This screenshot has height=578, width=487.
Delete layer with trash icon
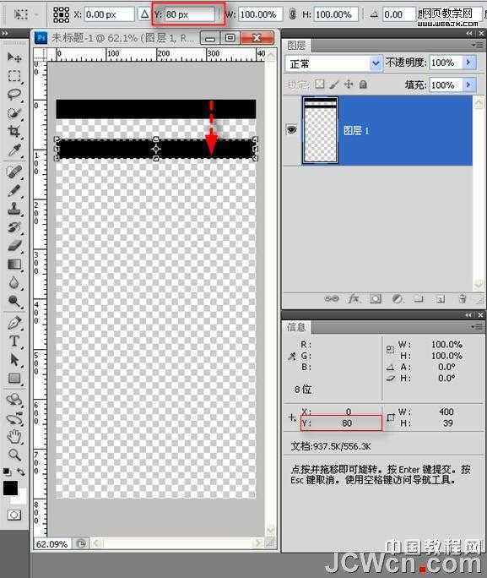463,298
